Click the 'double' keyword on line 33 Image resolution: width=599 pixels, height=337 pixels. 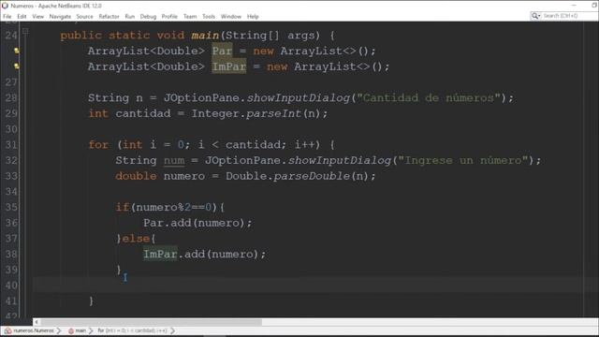click(x=136, y=176)
